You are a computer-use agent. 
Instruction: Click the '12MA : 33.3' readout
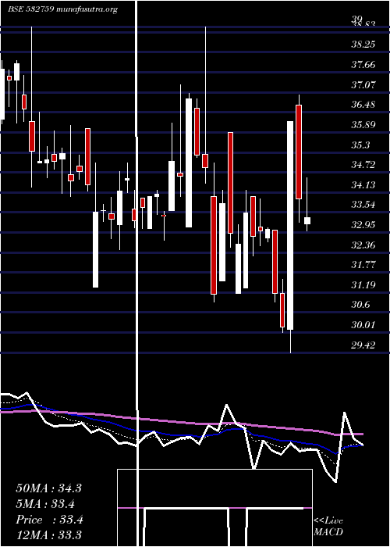point(48,535)
